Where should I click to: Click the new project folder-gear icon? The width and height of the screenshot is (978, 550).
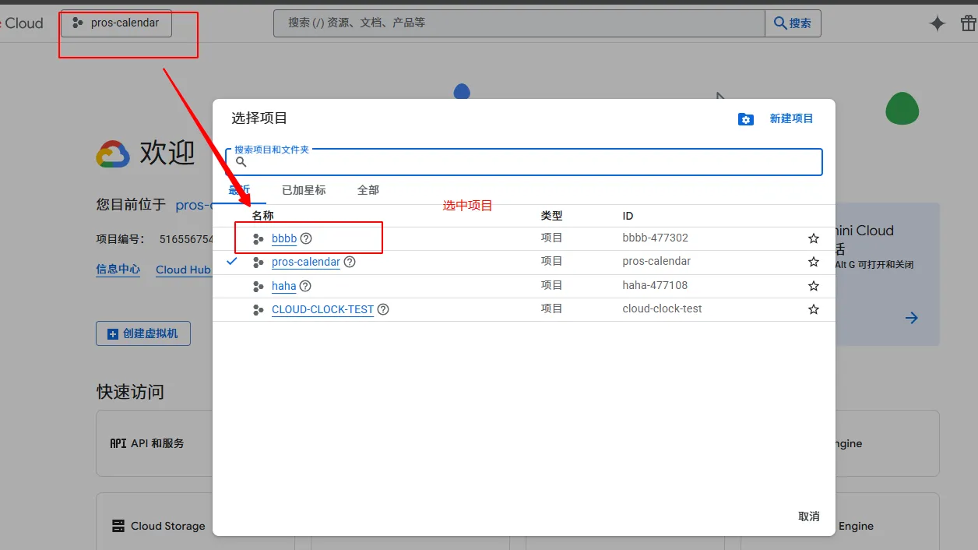point(746,119)
